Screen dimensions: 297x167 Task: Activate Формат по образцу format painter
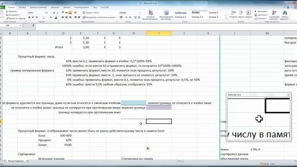pyautogui.click(x=15, y=19)
